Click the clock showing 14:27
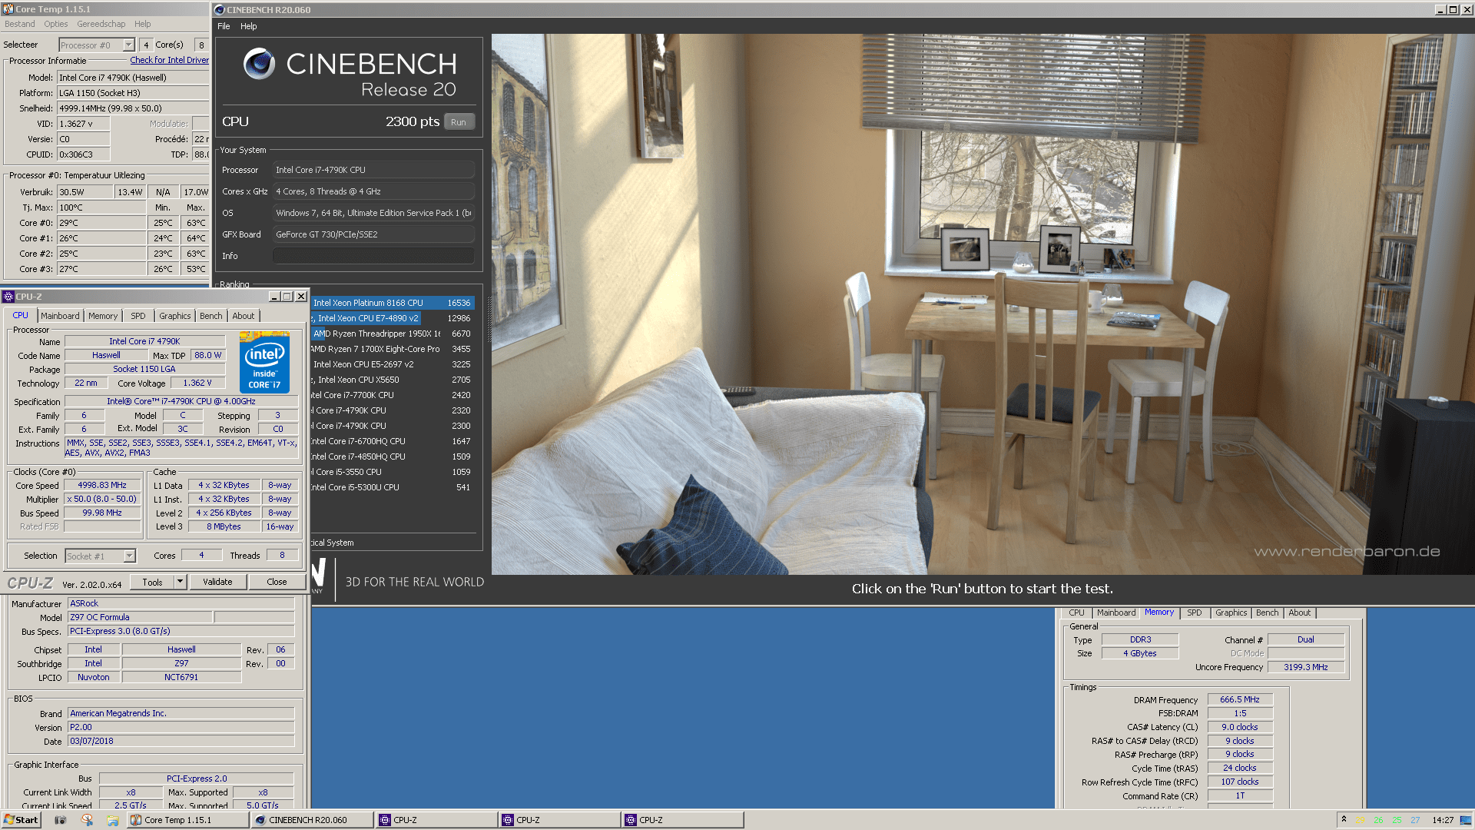The width and height of the screenshot is (1475, 830). (x=1443, y=820)
